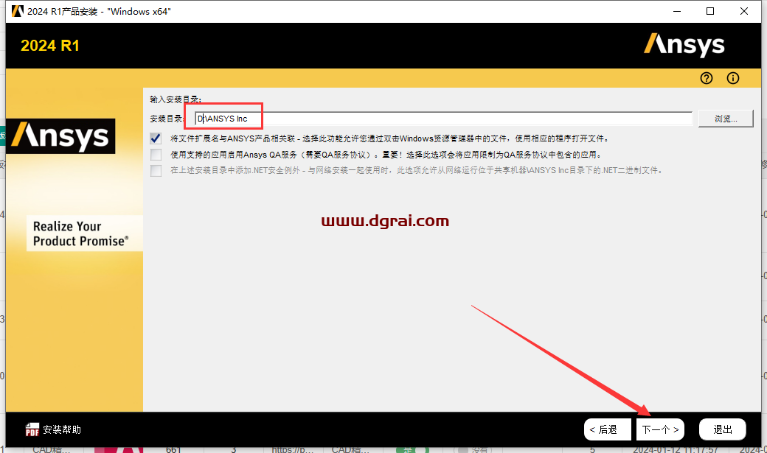Focus the 安装目录 path input field
767x453 pixels.
pyautogui.click(x=444, y=119)
